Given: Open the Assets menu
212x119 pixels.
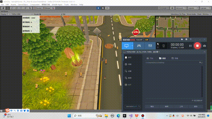Looking at the screenshot, I should (13, 5).
